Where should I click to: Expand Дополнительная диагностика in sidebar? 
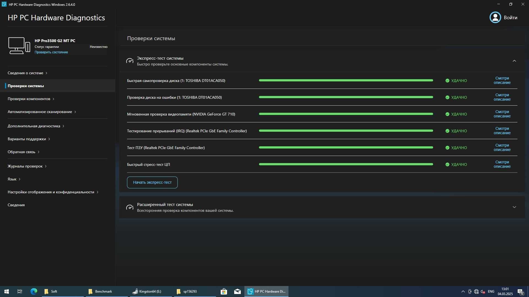coord(36,126)
